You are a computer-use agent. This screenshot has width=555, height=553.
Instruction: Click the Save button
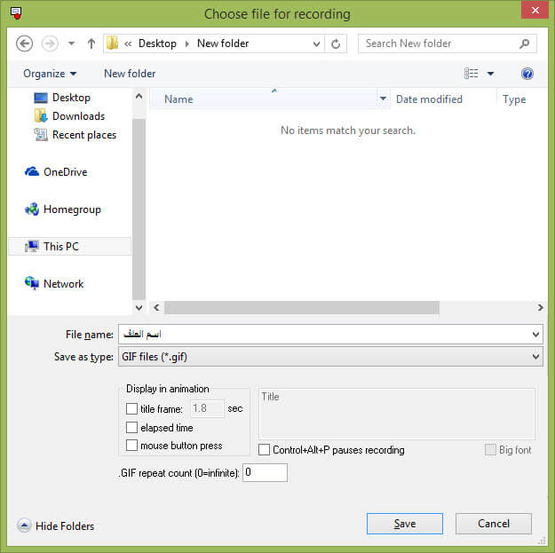click(x=405, y=524)
